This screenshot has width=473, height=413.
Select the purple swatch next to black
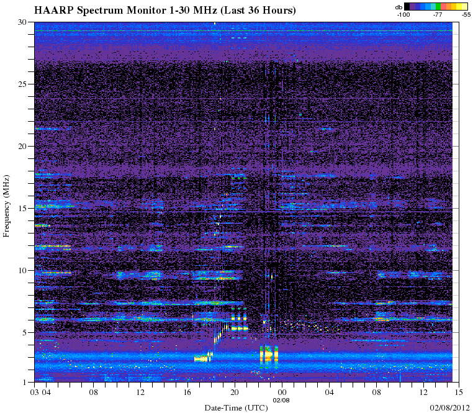(x=412, y=6)
